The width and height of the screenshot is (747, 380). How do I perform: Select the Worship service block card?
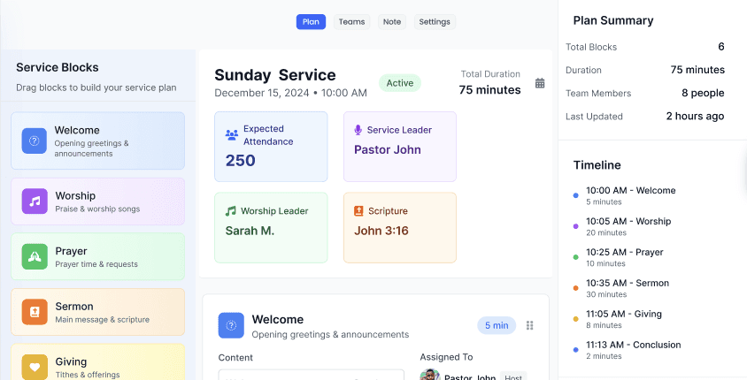tap(97, 201)
